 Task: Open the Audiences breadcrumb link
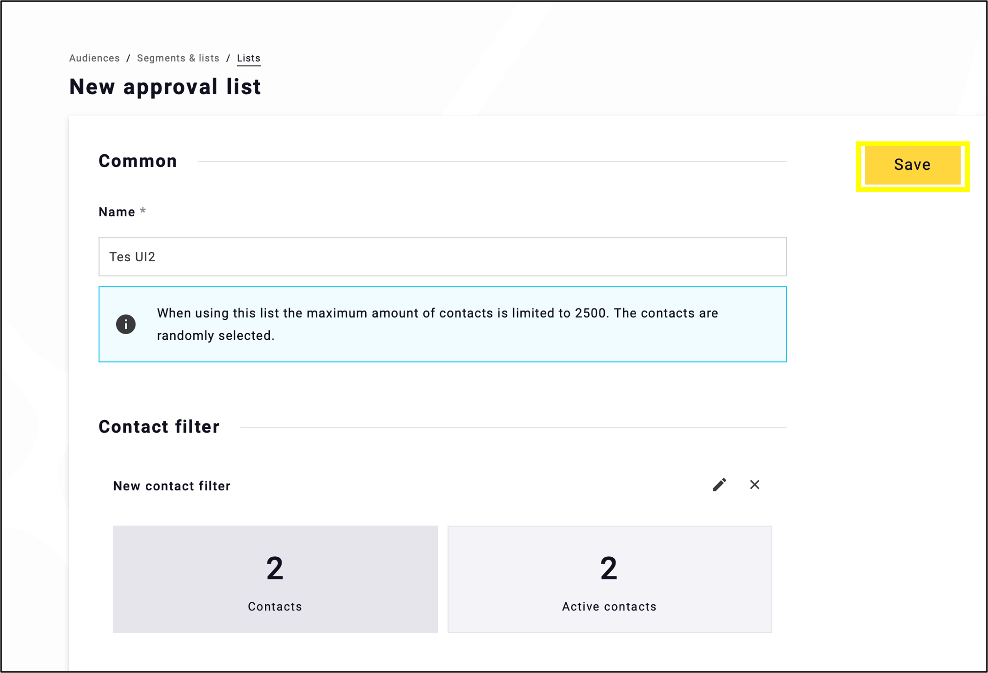pos(95,58)
